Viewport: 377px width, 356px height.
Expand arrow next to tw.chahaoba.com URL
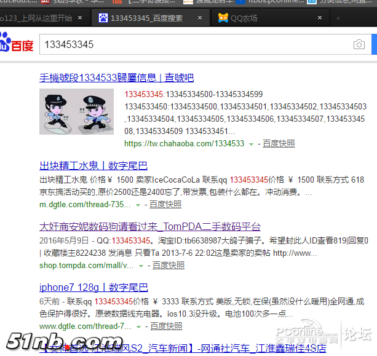[251, 144]
